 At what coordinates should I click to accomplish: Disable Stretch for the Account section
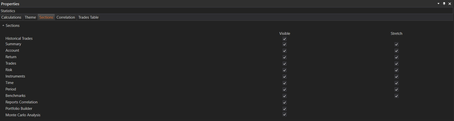click(x=397, y=51)
